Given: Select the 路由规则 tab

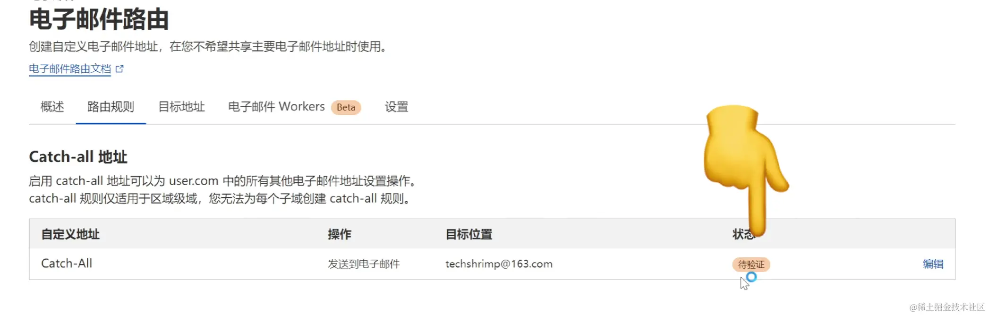Looking at the screenshot, I should coord(111,107).
